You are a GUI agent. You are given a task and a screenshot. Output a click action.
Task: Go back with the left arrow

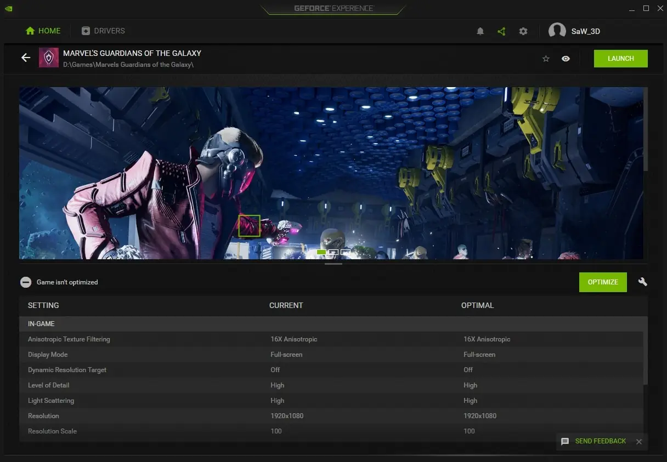26,58
